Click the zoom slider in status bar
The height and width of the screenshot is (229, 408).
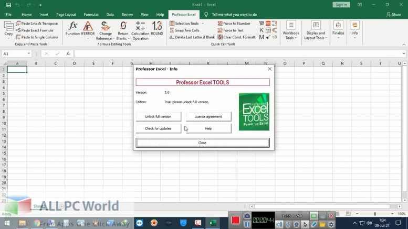point(374,214)
